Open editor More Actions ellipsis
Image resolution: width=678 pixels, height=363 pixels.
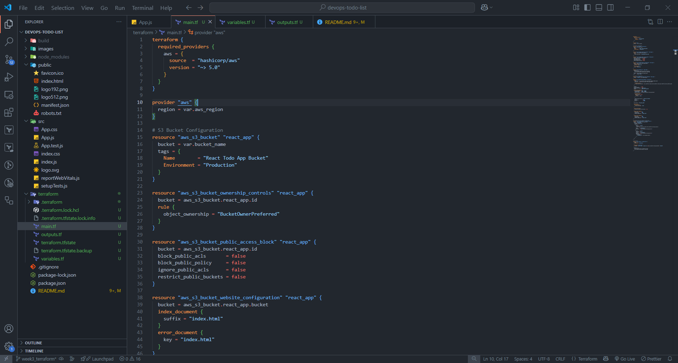coord(670,22)
